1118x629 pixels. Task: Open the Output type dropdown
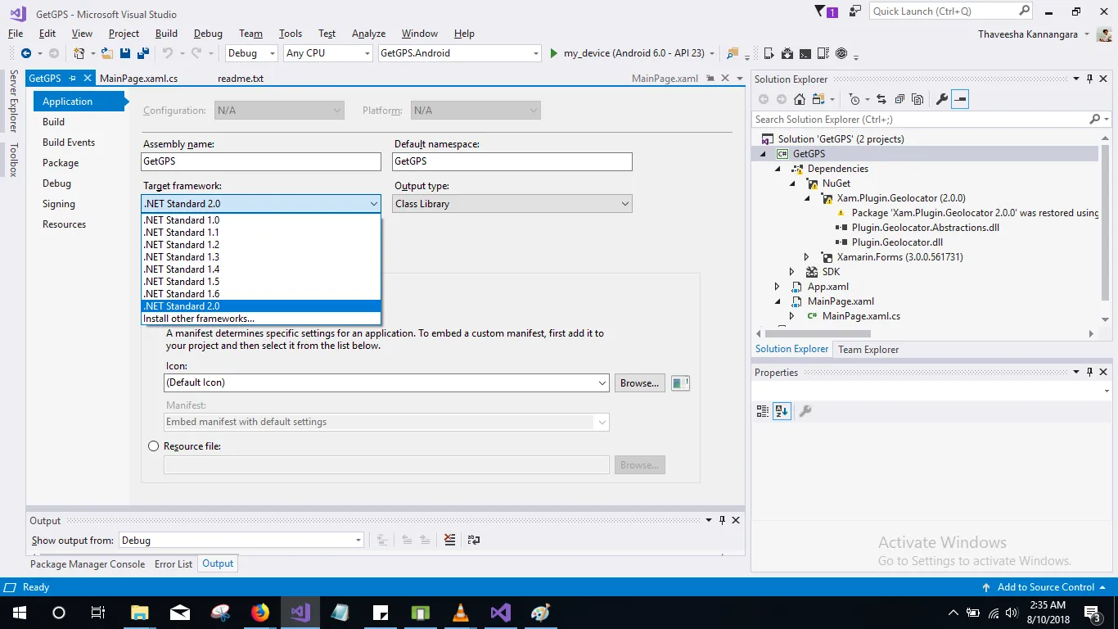[x=512, y=204]
